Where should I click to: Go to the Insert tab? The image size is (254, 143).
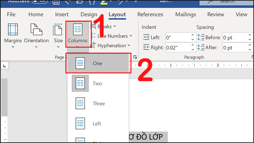point(62,14)
